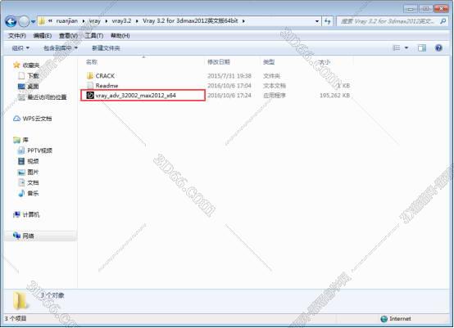Click the CRACK folder name

point(105,76)
